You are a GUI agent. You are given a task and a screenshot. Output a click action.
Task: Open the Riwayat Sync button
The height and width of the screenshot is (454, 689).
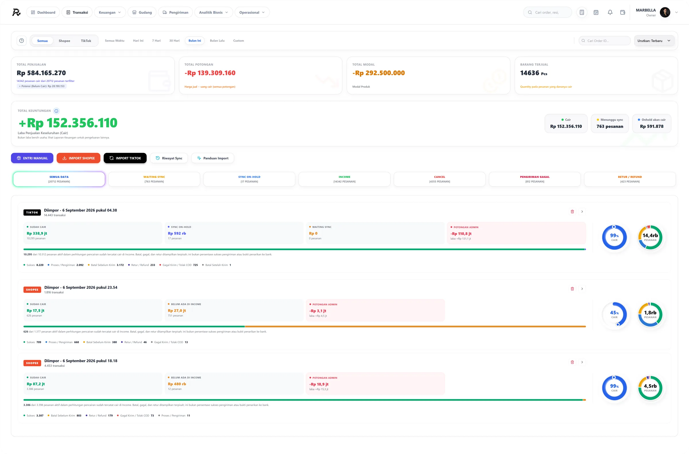coord(169,158)
